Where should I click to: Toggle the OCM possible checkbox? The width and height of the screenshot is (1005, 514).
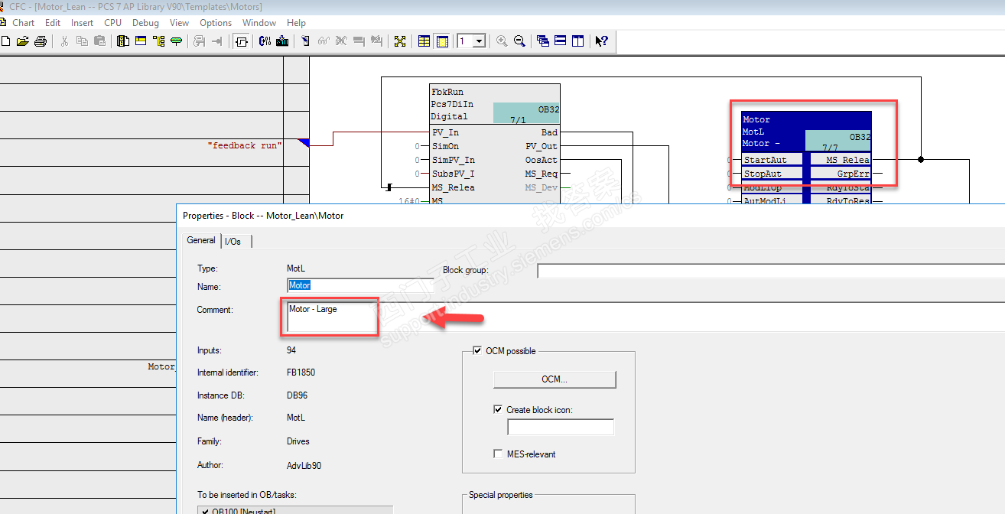(x=478, y=351)
